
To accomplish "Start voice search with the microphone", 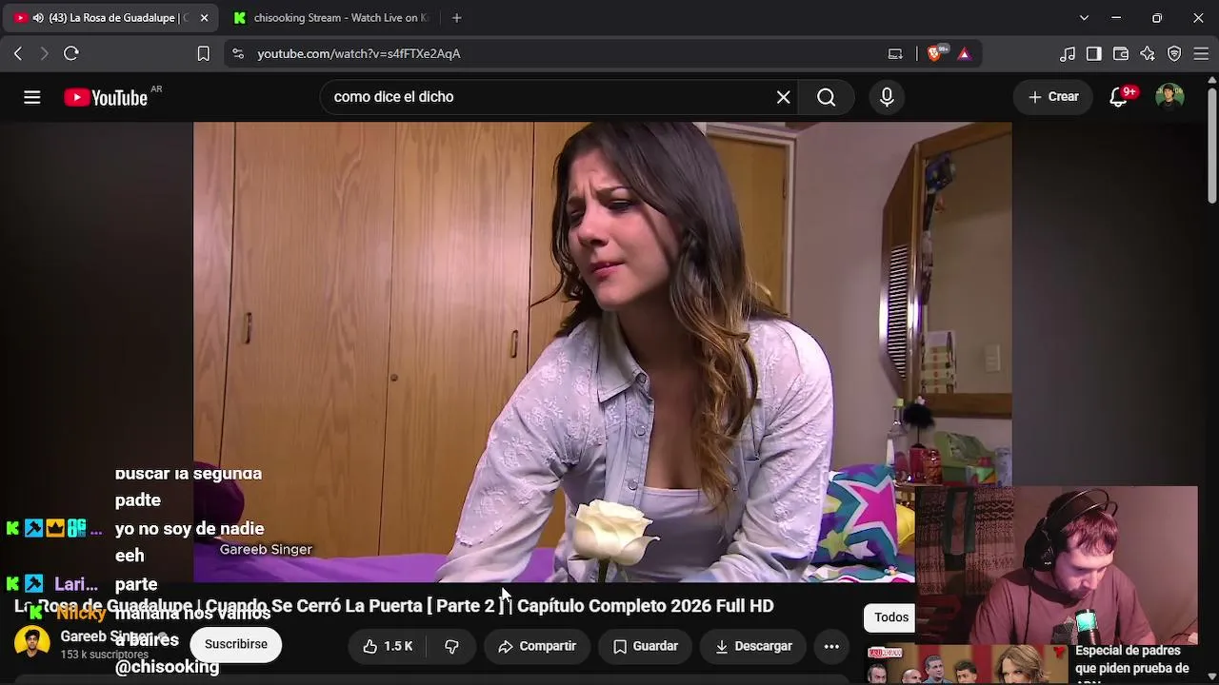I will tap(887, 97).
